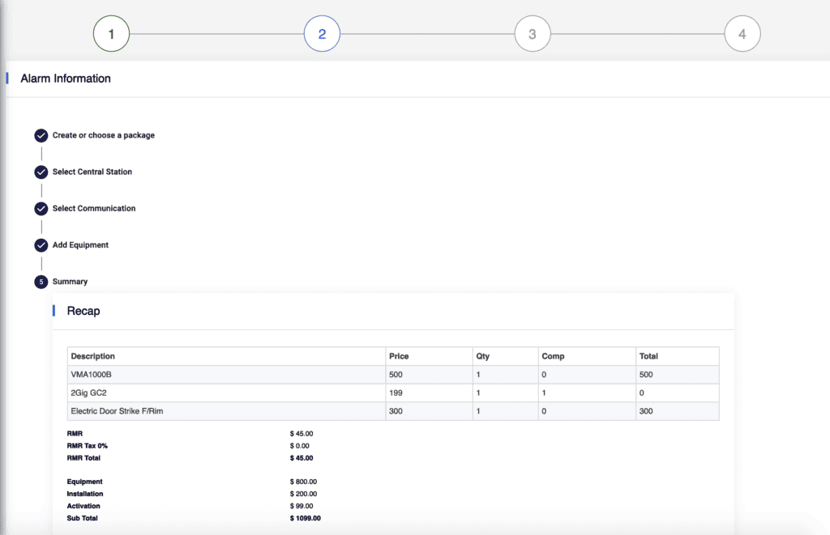Click checkmark icon beside Select Communication
The width and height of the screenshot is (830, 535).
(x=41, y=209)
